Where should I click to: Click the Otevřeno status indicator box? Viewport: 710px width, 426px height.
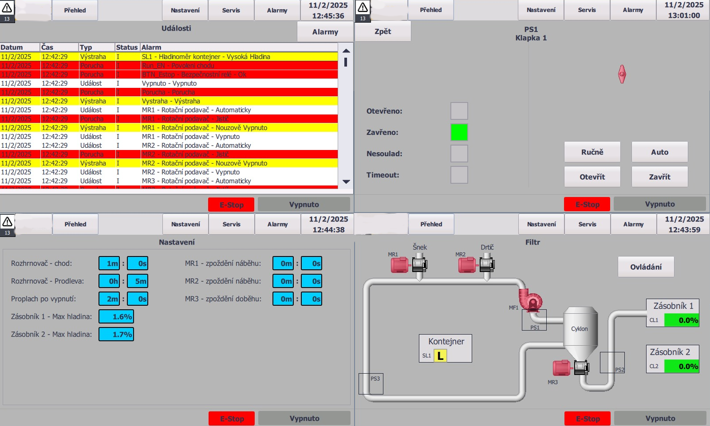click(x=459, y=111)
